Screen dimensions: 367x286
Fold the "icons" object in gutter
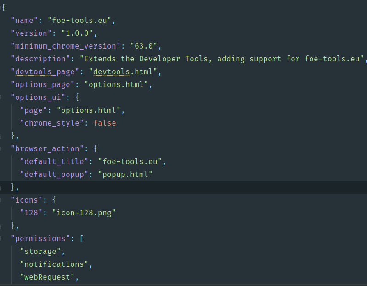[x=2, y=200]
